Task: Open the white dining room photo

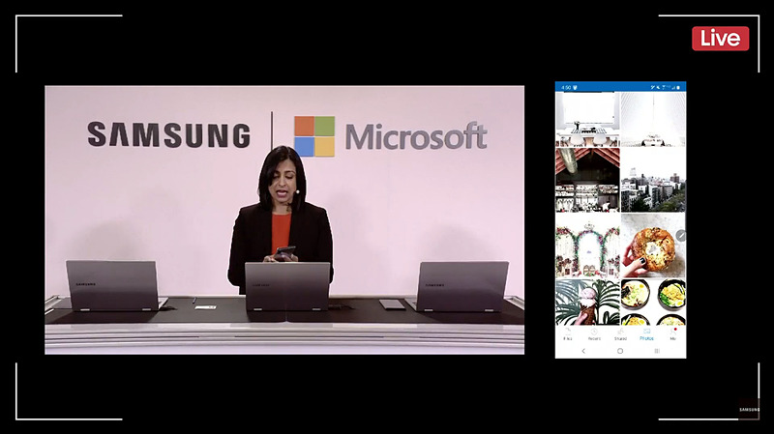Action: 587,119
